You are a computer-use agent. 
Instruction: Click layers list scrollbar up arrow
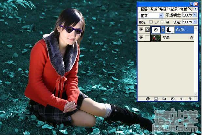196,29
